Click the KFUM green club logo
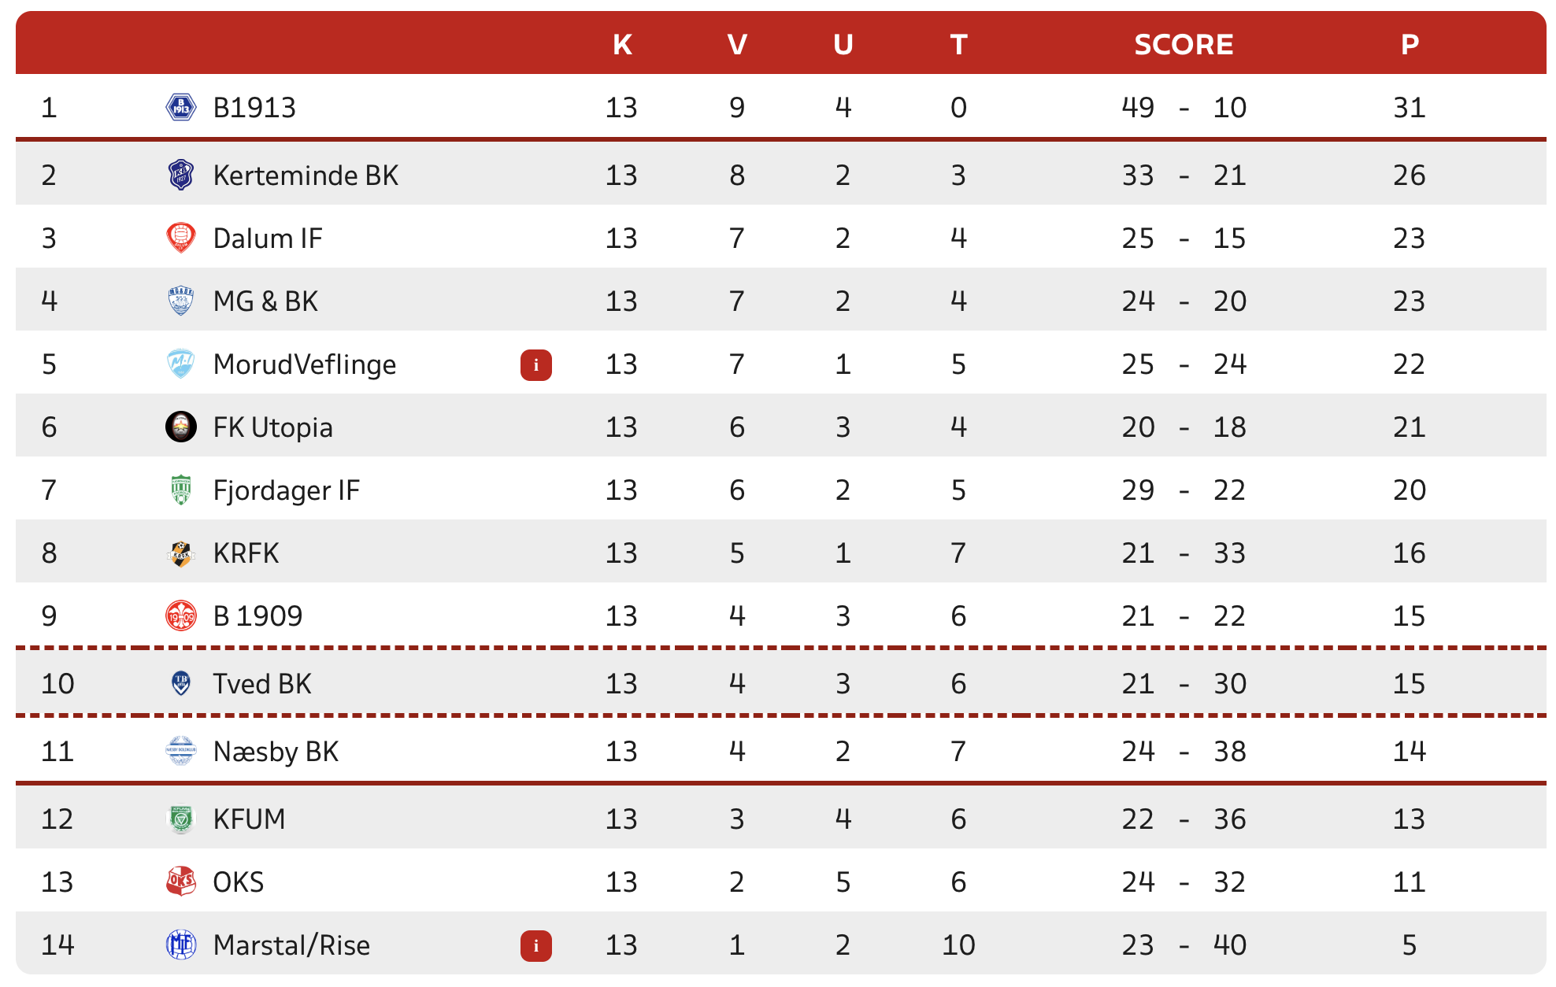The height and width of the screenshot is (987, 1556). point(180,819)
